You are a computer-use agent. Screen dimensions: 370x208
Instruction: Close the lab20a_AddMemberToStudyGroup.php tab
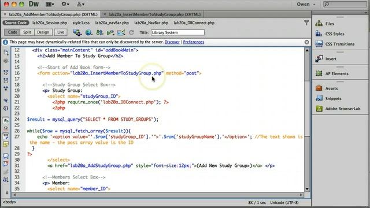5,14
